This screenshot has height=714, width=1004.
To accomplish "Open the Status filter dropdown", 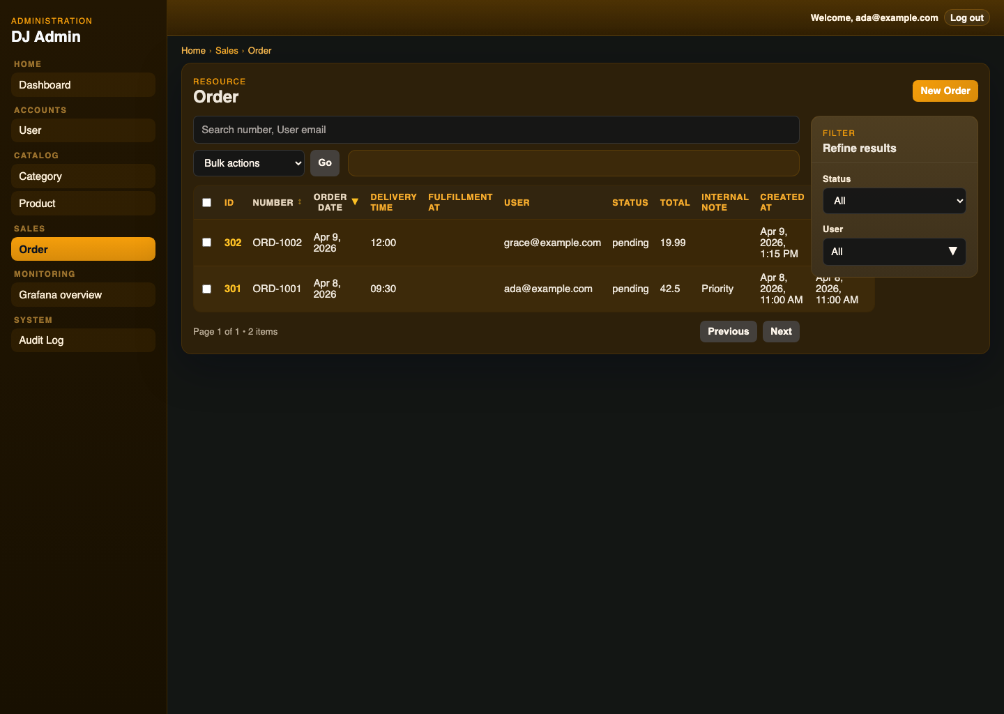I will coord(894,201).
